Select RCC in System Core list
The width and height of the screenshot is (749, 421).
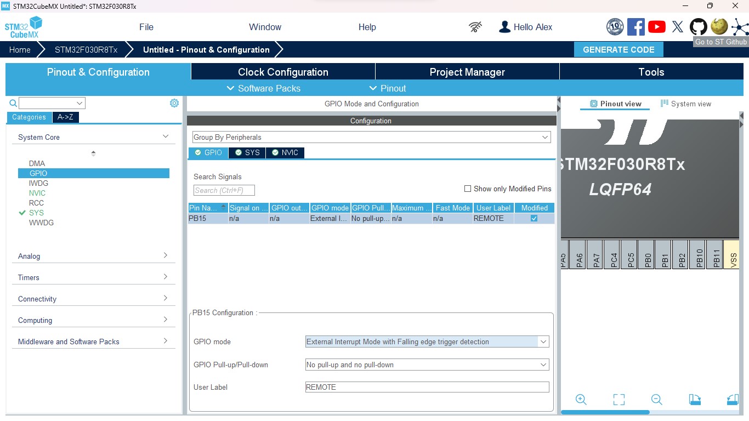(36, 203)
